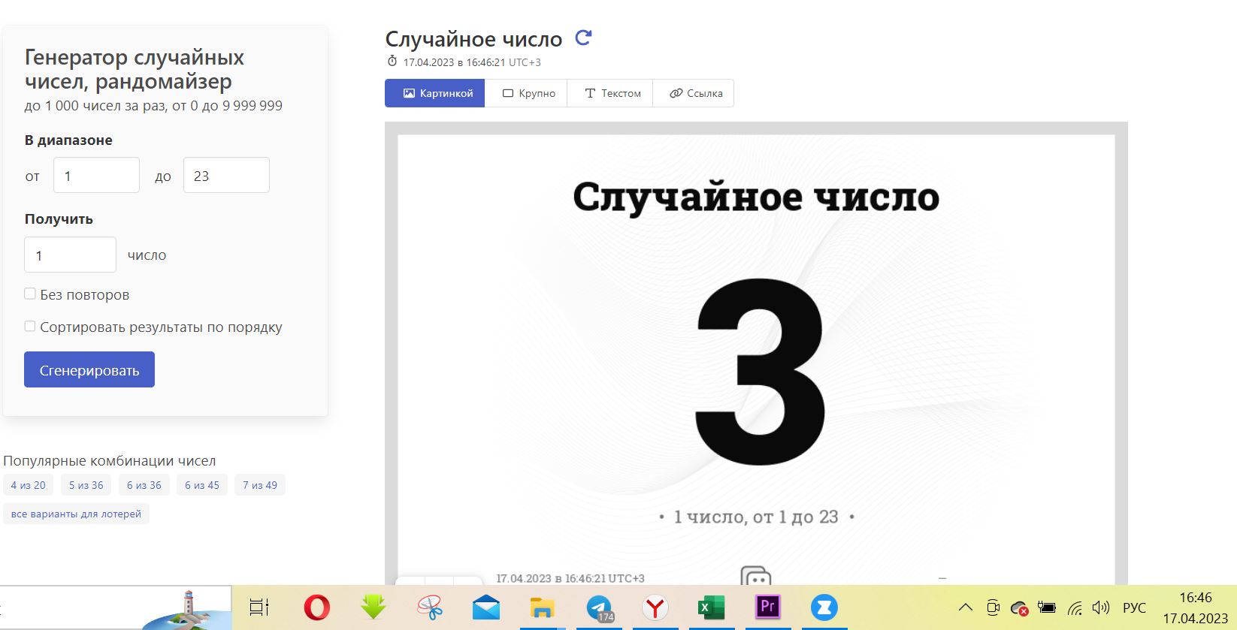Click the 'до' range input field
1237x630 pixels.
click(226, 176)
